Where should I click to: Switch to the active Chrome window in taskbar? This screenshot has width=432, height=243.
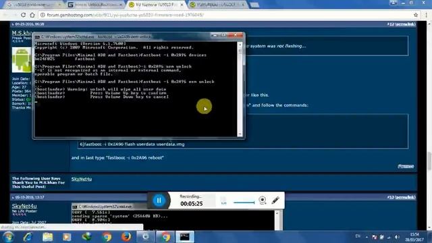click(x=165, y=237)
